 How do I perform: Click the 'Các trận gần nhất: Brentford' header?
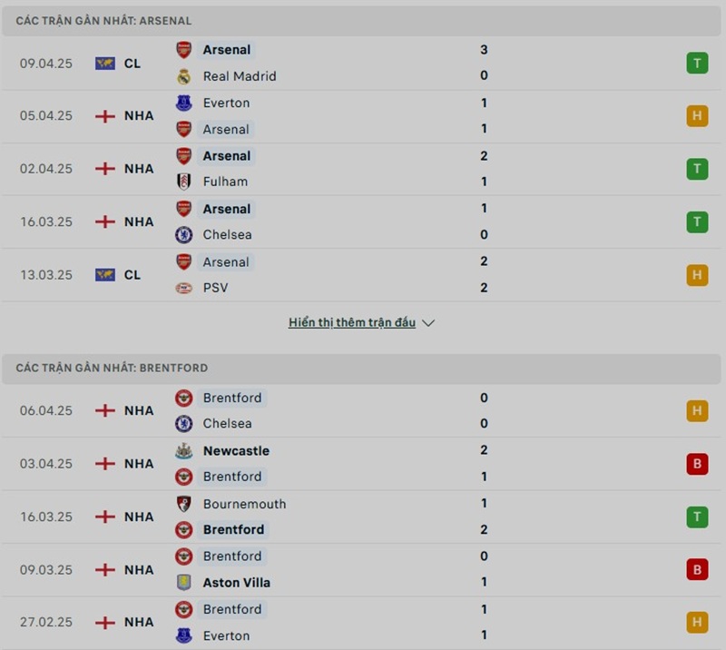click(x=112, y=368)
